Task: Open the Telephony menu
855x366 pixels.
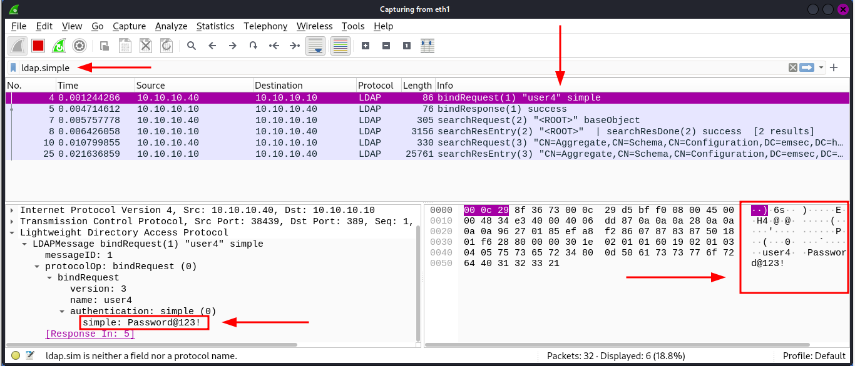Action: point(265,26)
